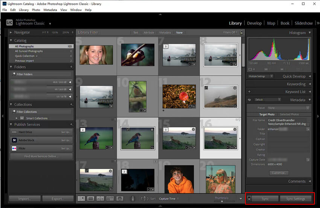This screenshot has height=208, width=320.
Task: Show the filmstrip with bottom arrow
Action: tap(160, 206)
